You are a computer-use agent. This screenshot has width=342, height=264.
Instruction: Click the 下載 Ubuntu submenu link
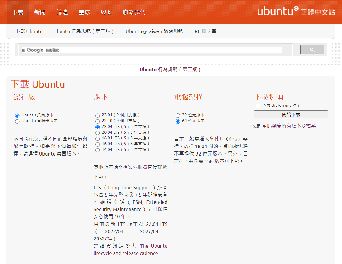point(29,31)
